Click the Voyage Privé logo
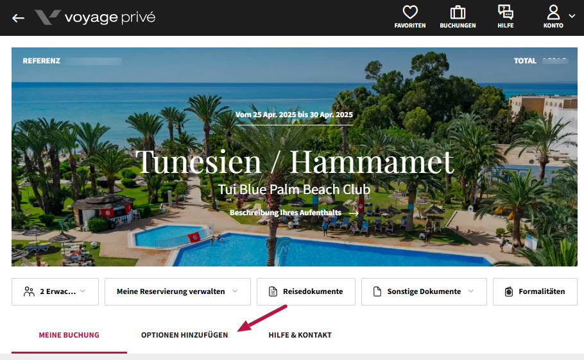584x360 pixels. pos(95,17)
